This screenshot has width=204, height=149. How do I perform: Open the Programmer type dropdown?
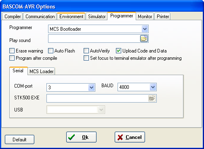(145, 29)
